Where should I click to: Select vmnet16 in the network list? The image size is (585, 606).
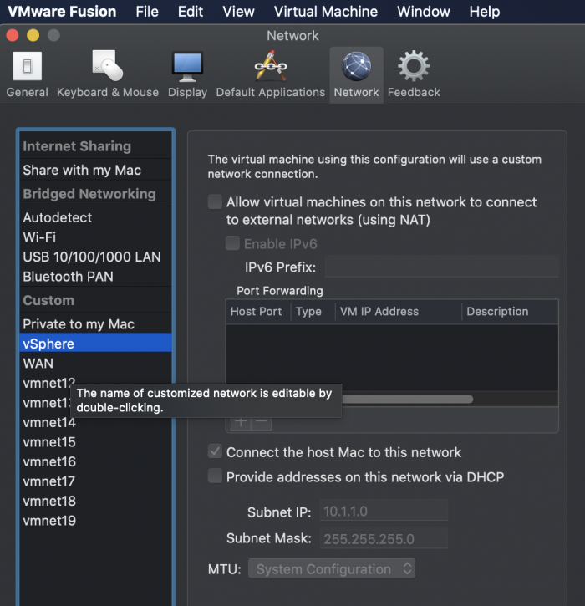pos(95,462)
